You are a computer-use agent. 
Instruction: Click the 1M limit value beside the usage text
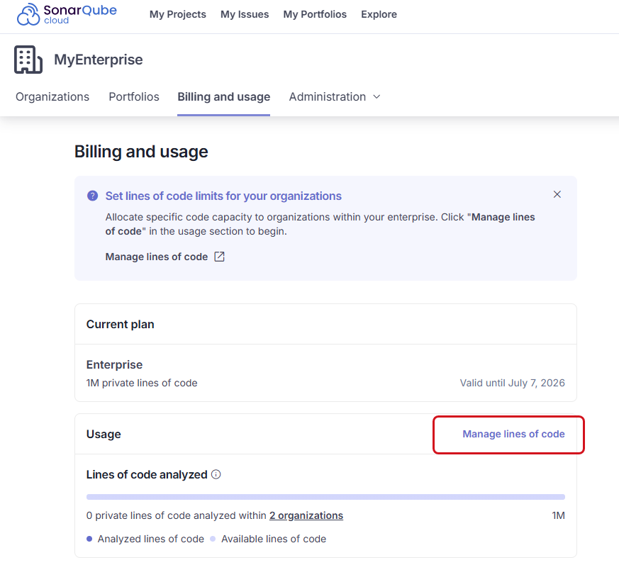(558, 515)
